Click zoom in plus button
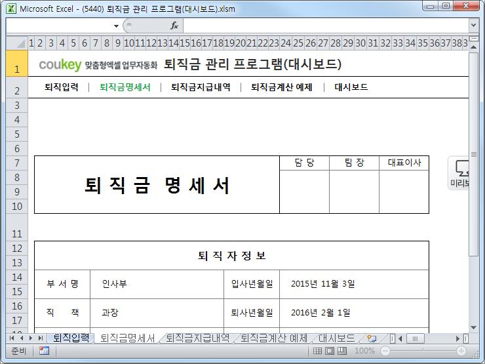Image resolution: width=485 pixels, height=364 pixels. tap(461, 351)
